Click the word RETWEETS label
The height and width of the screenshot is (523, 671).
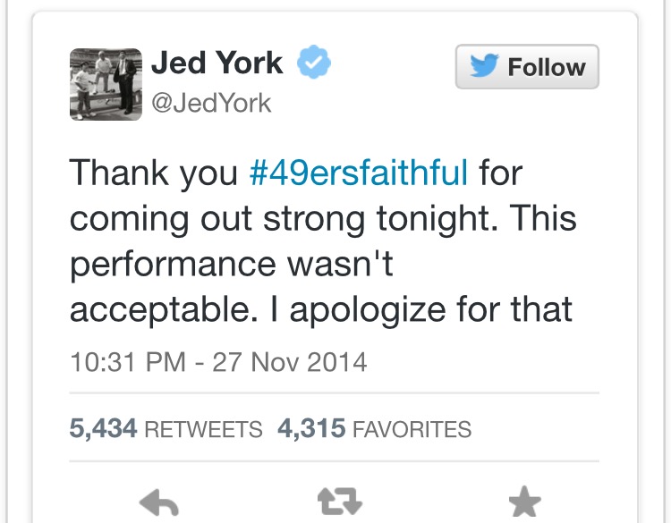(203, 430)
